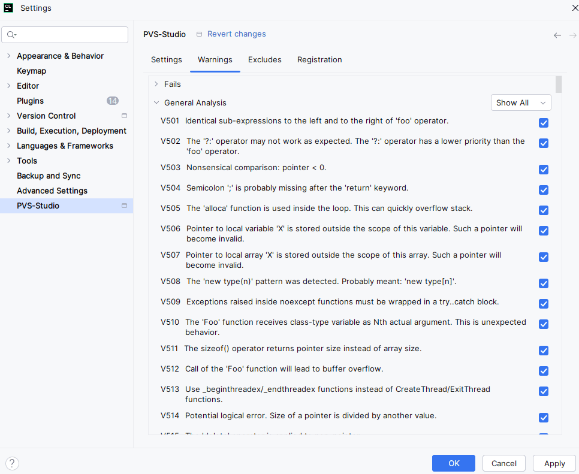Switch to the Excludes tab

(264, 60)
